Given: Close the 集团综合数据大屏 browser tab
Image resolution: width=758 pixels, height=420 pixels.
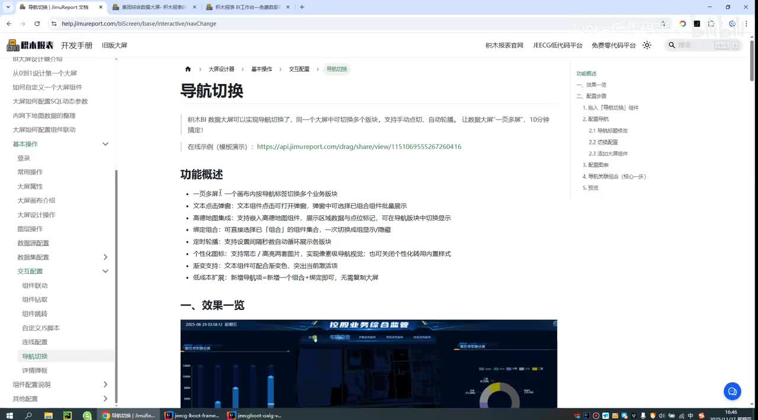Looking at the screenshot, I should coord(194,7).
